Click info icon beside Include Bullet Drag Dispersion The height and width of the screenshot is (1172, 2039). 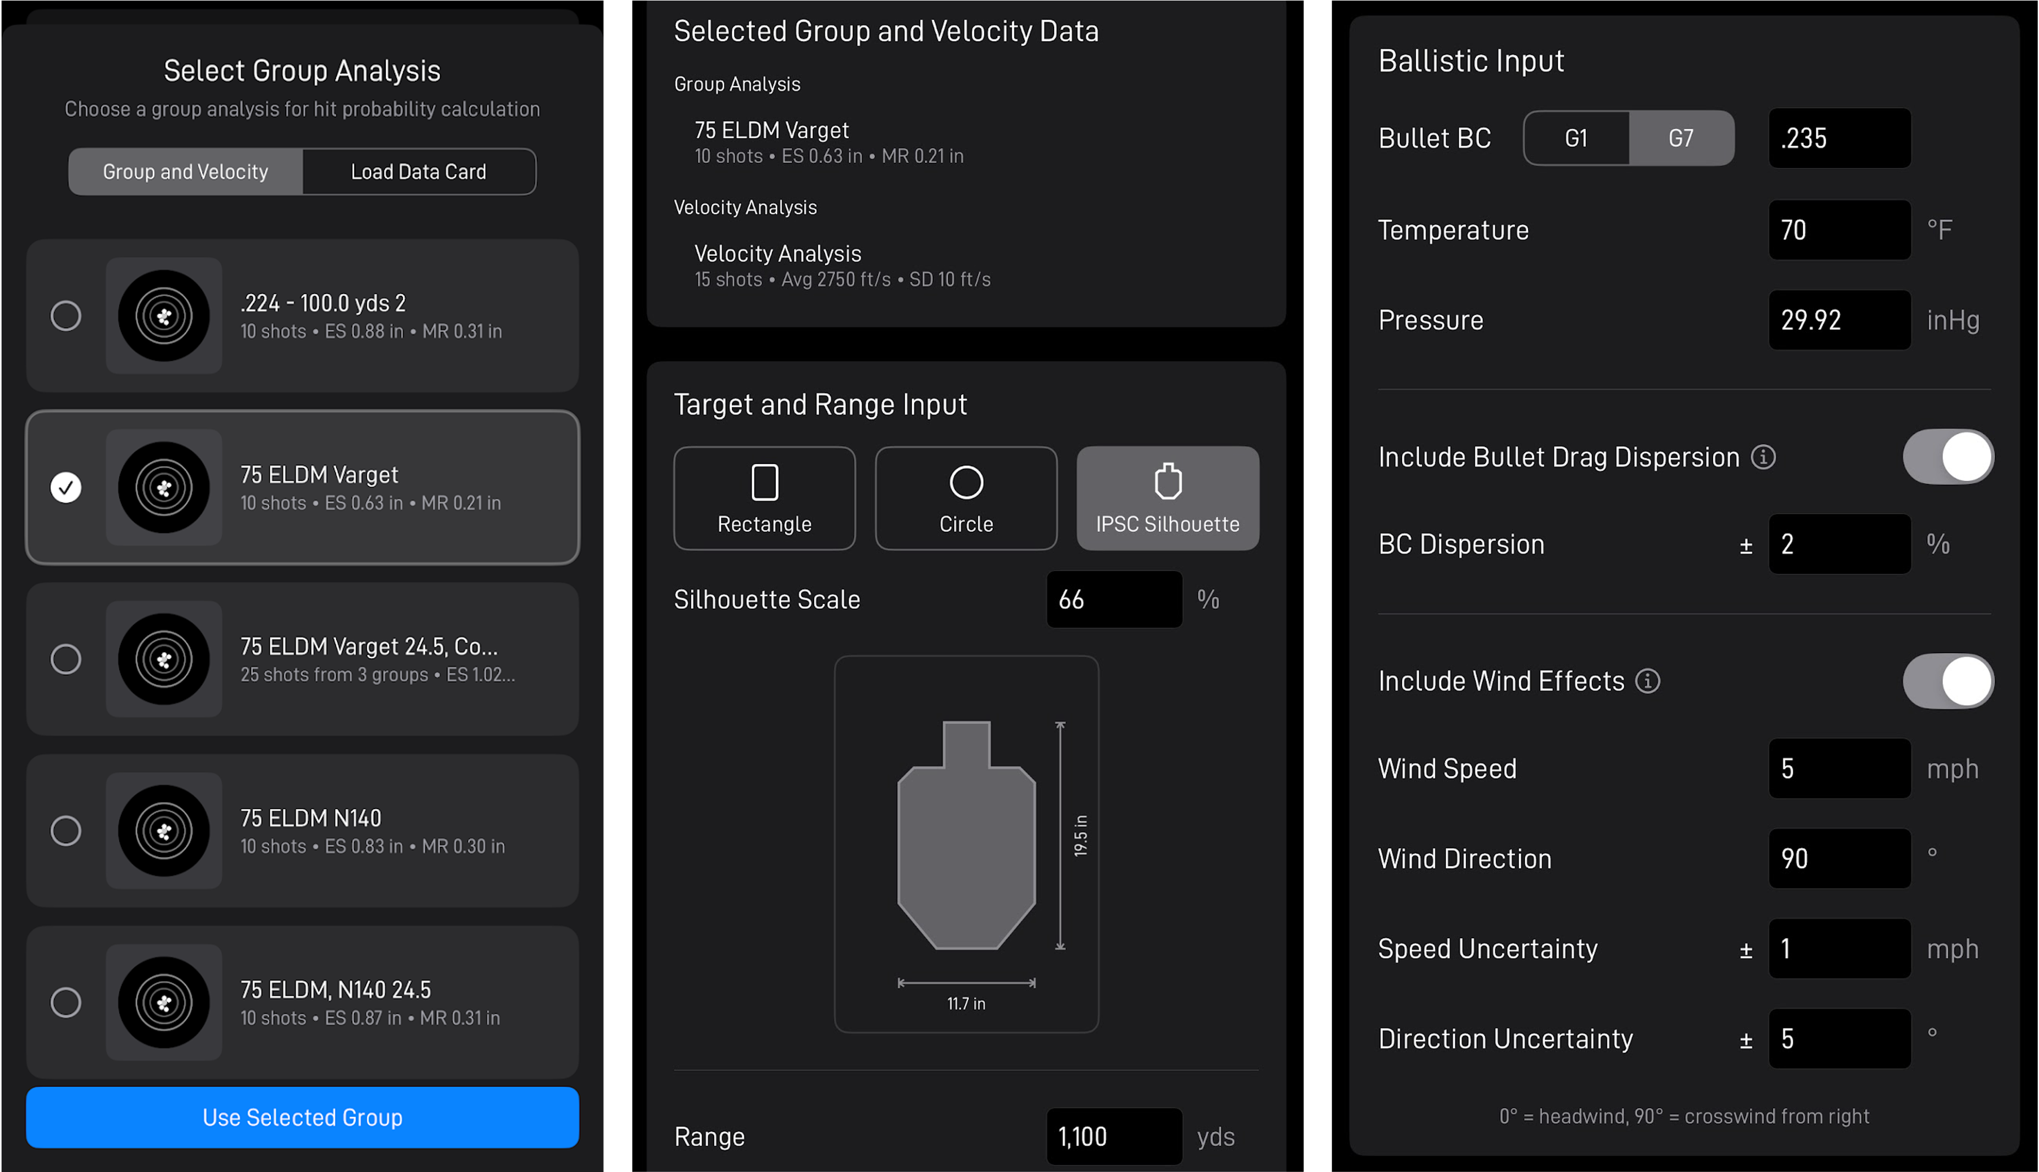point(1763,457)
